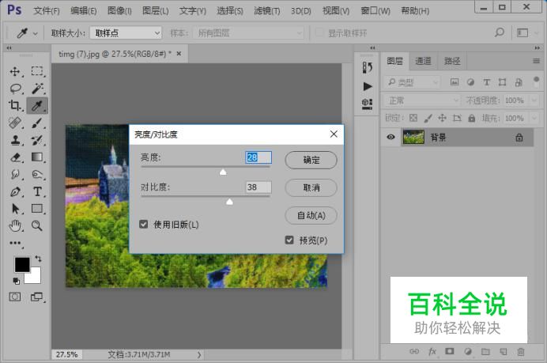Image resolution: width=547 pixels, height=363 pixels.
Task: Open the History panel icon
Action: pyautogui.click(x=367, y=67)
